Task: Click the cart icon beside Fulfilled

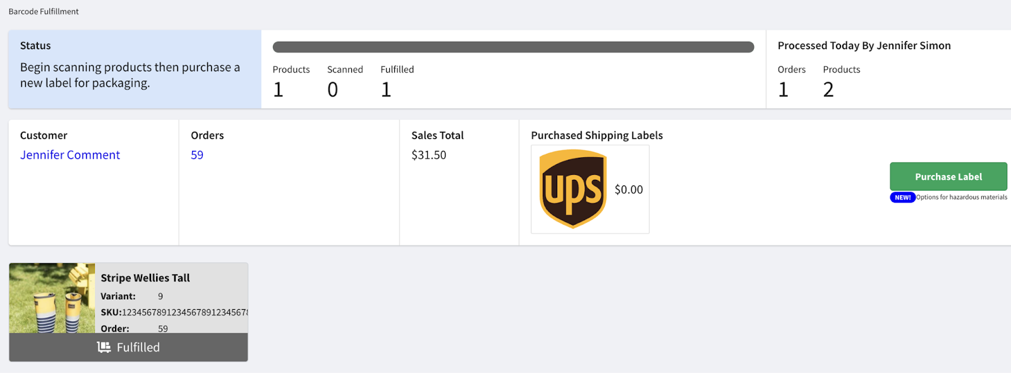Action: [104, 347]
